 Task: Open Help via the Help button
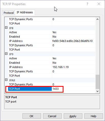(x=94, y=116)
